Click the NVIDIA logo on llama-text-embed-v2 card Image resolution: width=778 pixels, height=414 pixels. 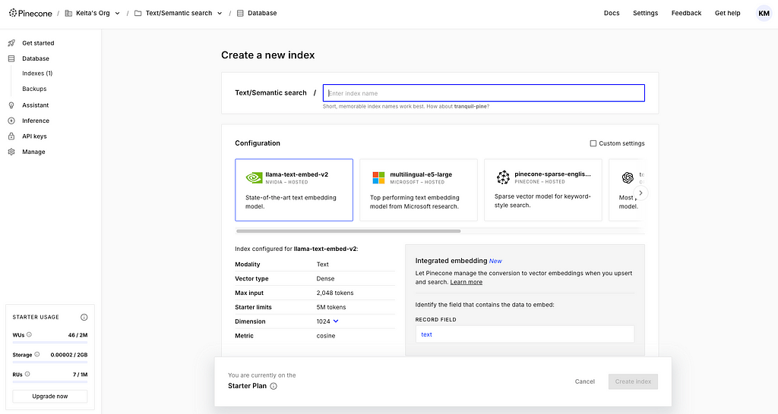click(254, 177)
